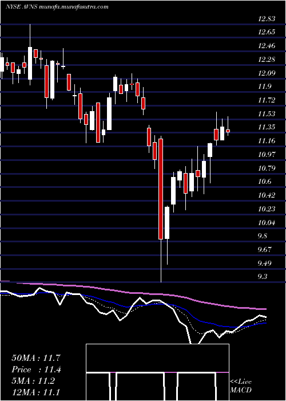The height and width of the screenshot is (401, 286).
Task: Click the Price : 11.4 readout
Action: [x=36, y=369]
